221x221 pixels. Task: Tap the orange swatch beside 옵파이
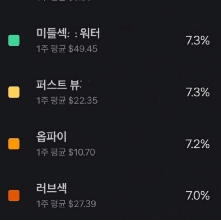pyautogui.click(x=14, y=144)
